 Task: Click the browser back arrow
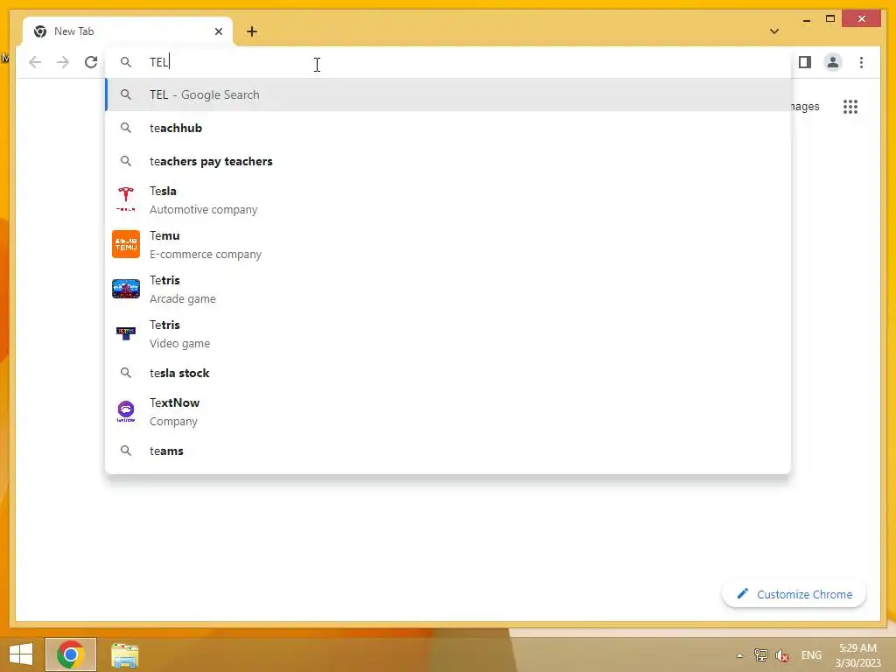point(35,62)
